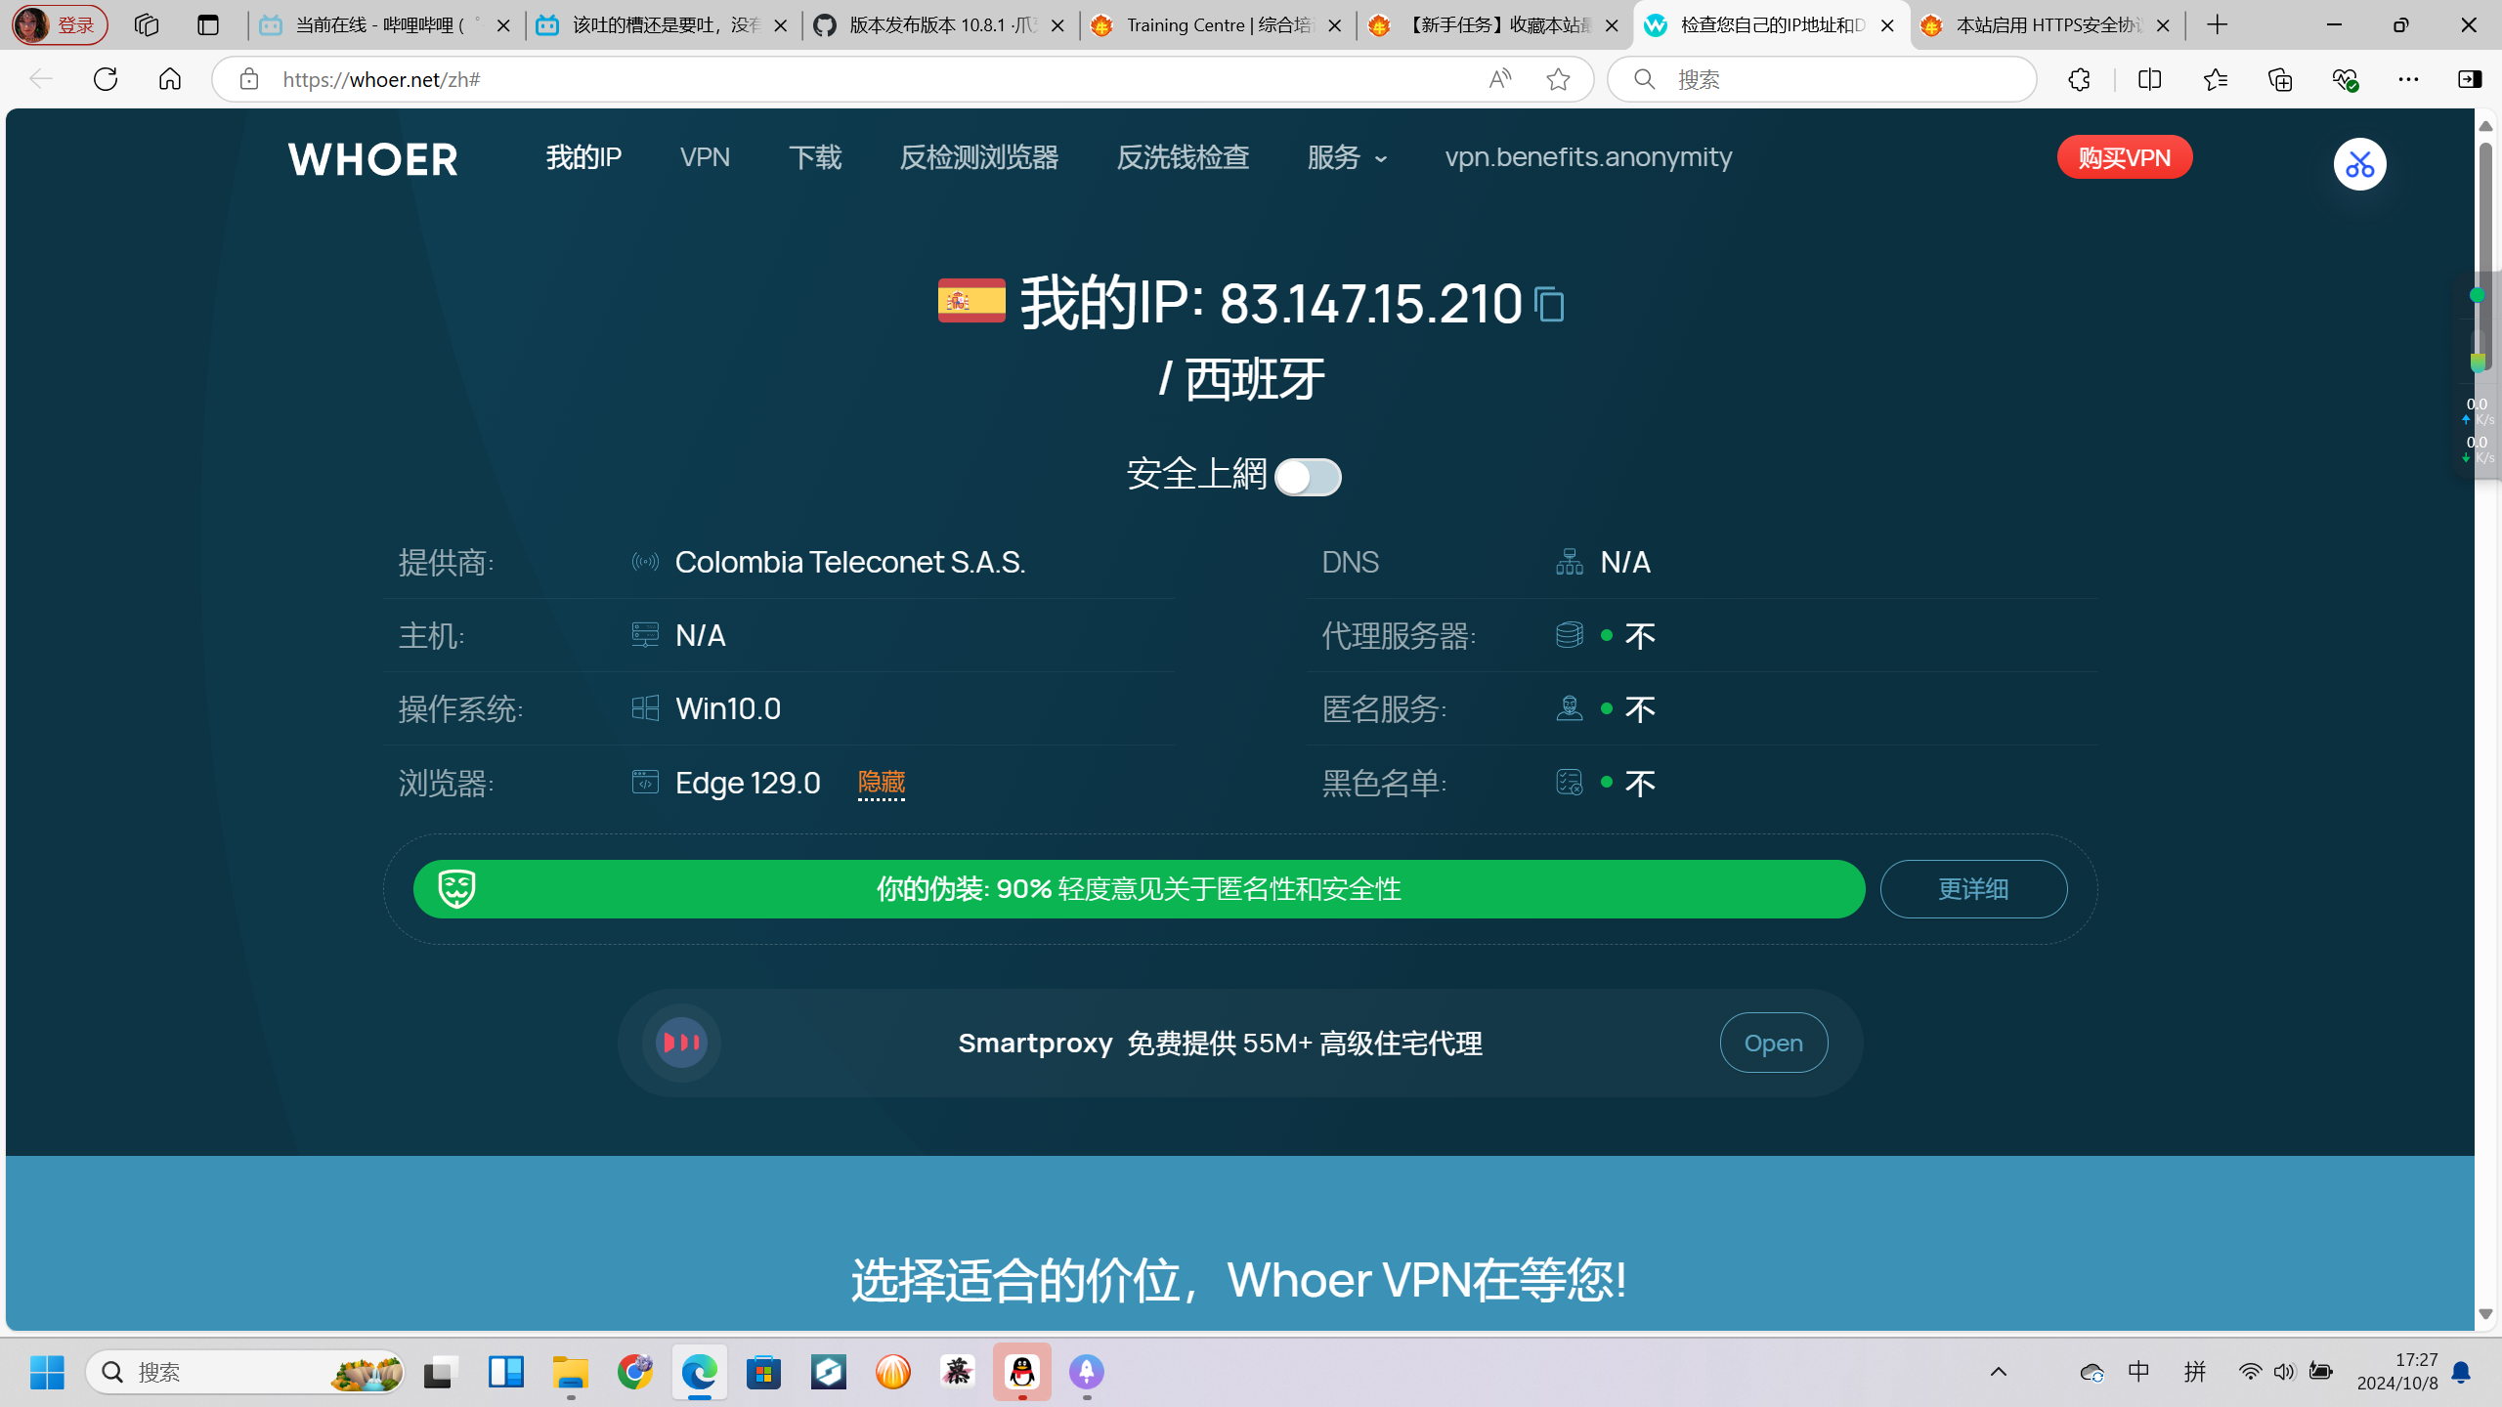Click the anonymizer person icon

click(x=1569, y=708)
